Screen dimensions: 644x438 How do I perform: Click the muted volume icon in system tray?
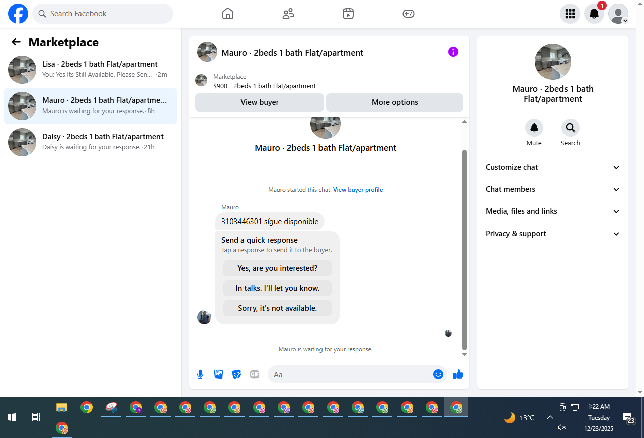coord(562,427)
